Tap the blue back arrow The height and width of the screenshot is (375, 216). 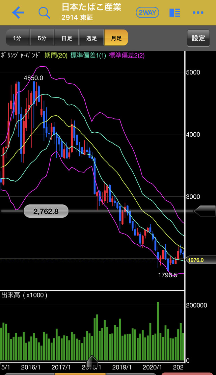point(18,13)
